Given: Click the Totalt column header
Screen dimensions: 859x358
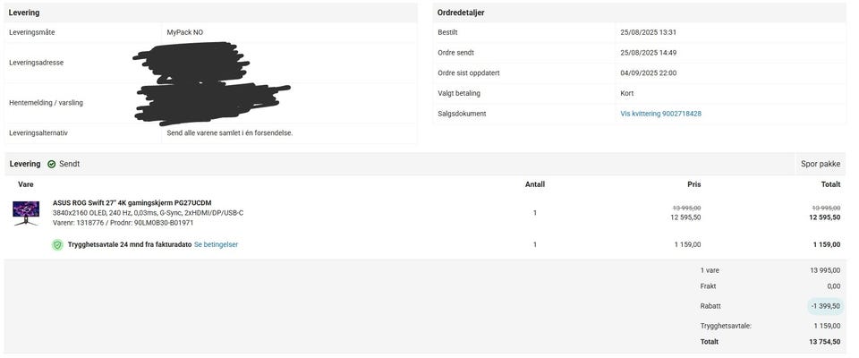Looking at the screenshot, I should (830, 184).
